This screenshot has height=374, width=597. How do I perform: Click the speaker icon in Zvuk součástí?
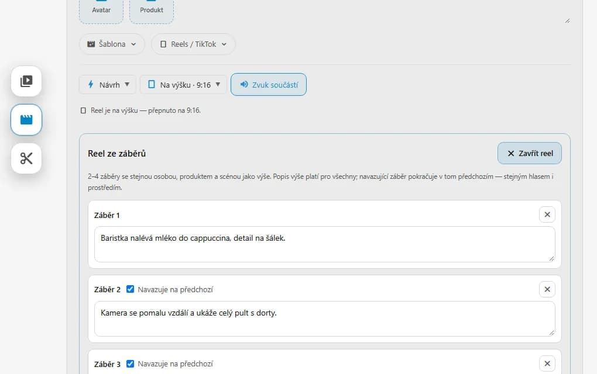[244, 84]
